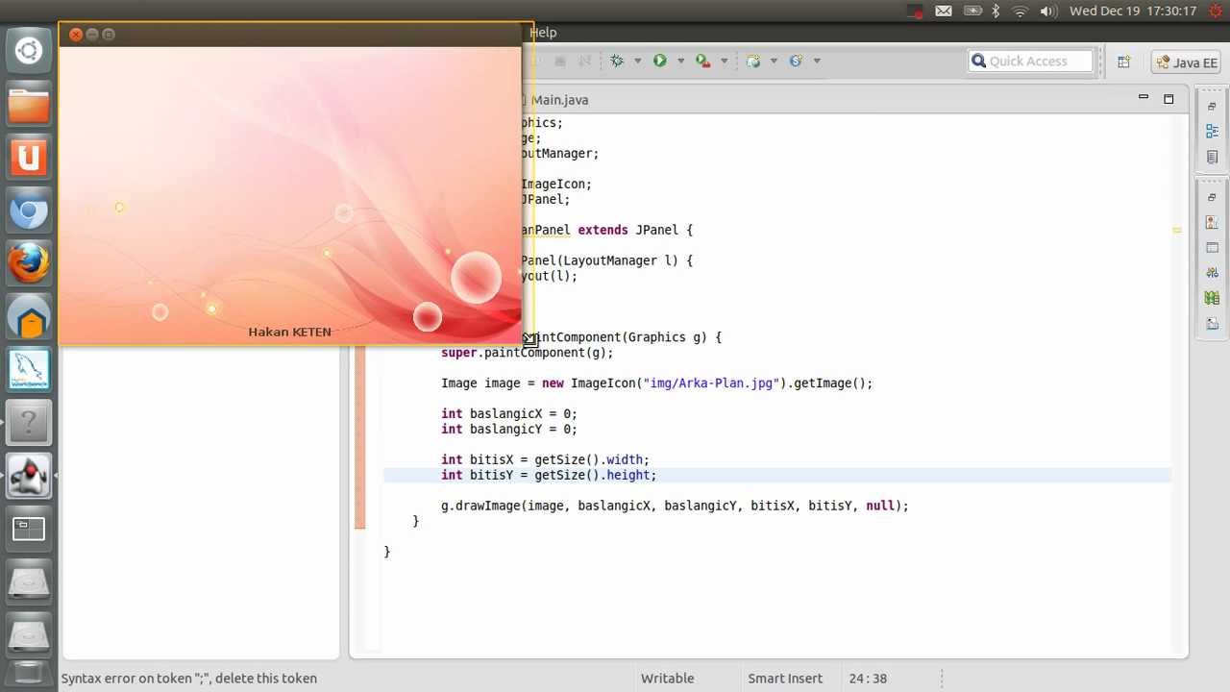This screenshot has width=1230, height=692.
Task: Click the New Server toolbar icon
Action: click(753, 61)
